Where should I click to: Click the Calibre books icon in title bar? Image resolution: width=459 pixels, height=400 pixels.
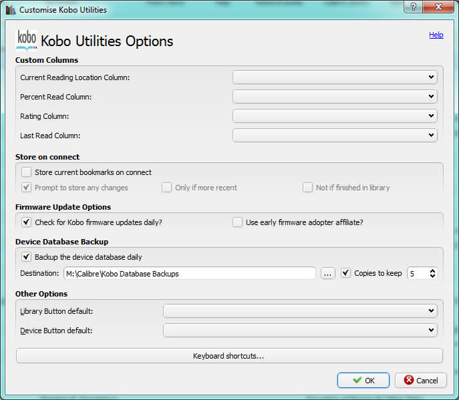point(10,10)
